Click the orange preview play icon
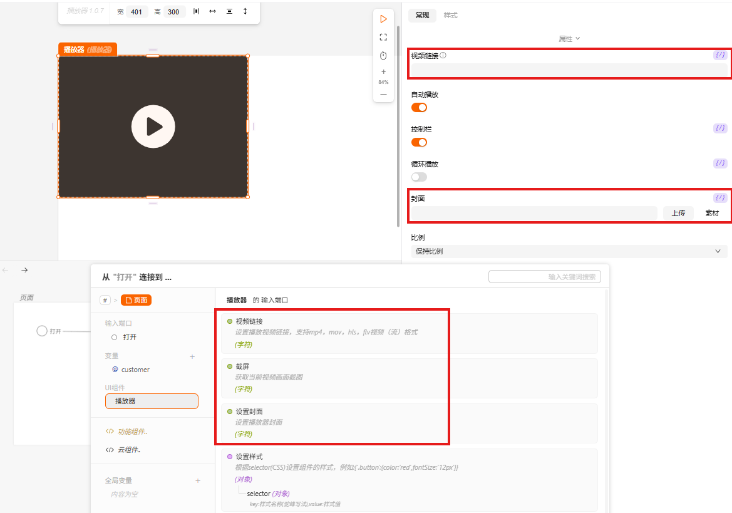Image resolution: width=732 pixels, height=513 pixels. click(x=383, y=19)
